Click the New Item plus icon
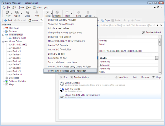The width and height of the screenshot is (165, 126). (x=116, y=77)
